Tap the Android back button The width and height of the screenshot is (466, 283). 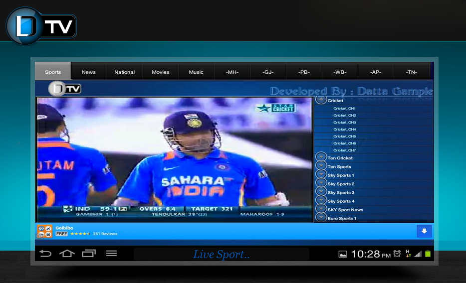[45, 253]
